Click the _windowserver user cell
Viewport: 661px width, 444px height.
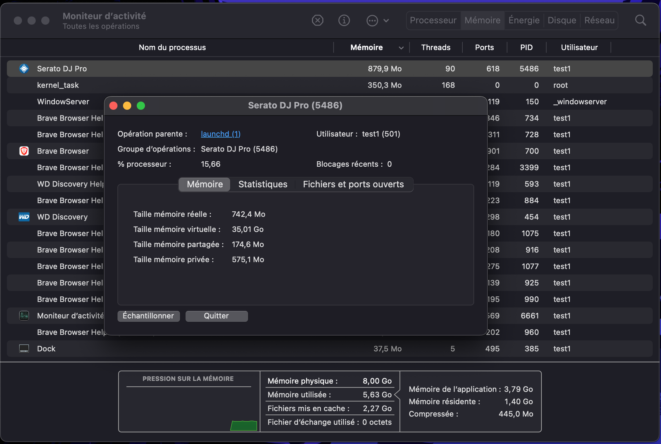coord(580,102)
